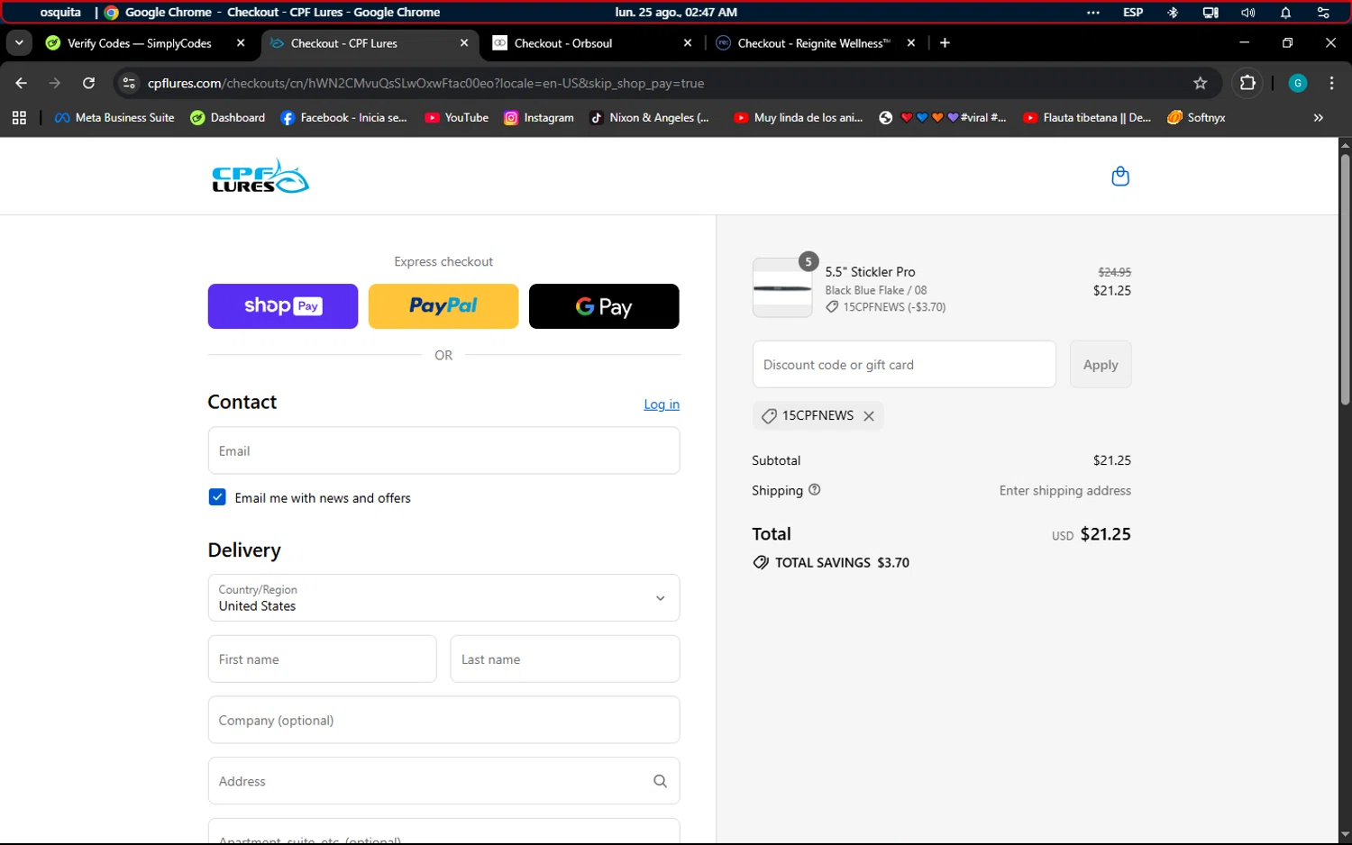Open the bookmarks apps grid icon

coord(19,118)
